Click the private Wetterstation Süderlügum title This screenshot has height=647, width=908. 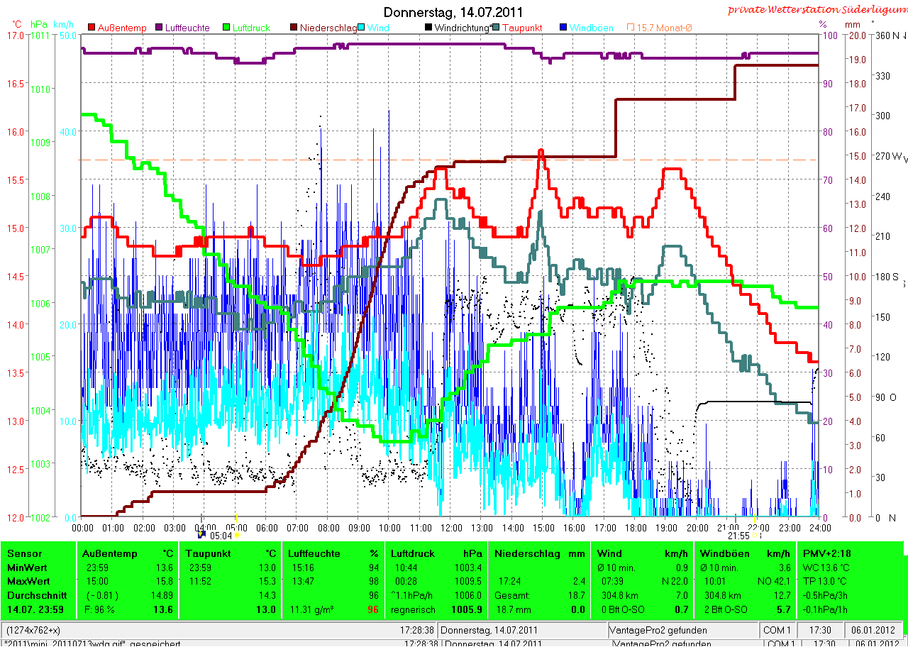pos(816,10)
